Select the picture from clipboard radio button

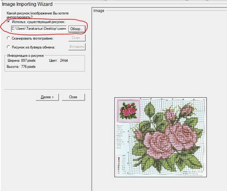tap(8, 47)
